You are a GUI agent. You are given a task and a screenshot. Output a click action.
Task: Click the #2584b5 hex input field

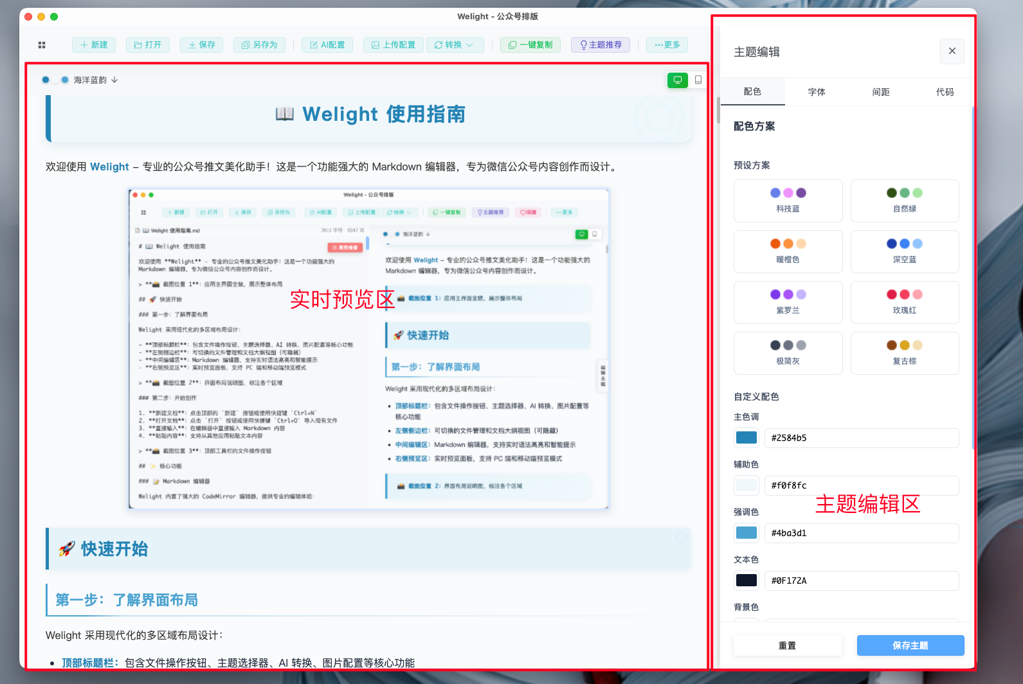click(862, 438)
